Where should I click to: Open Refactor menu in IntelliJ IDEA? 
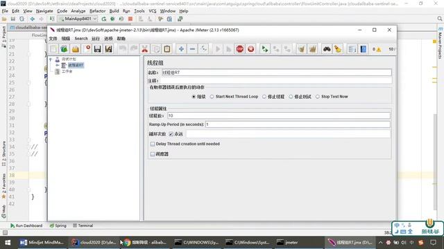point(97,11)
